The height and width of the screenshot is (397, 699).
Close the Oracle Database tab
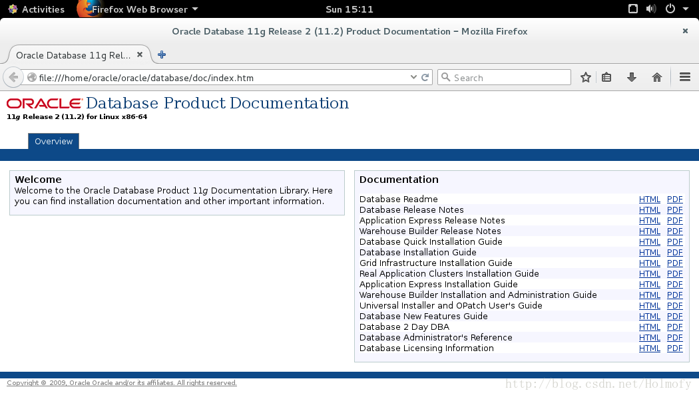pyautogui.click(x=140, y=55)
